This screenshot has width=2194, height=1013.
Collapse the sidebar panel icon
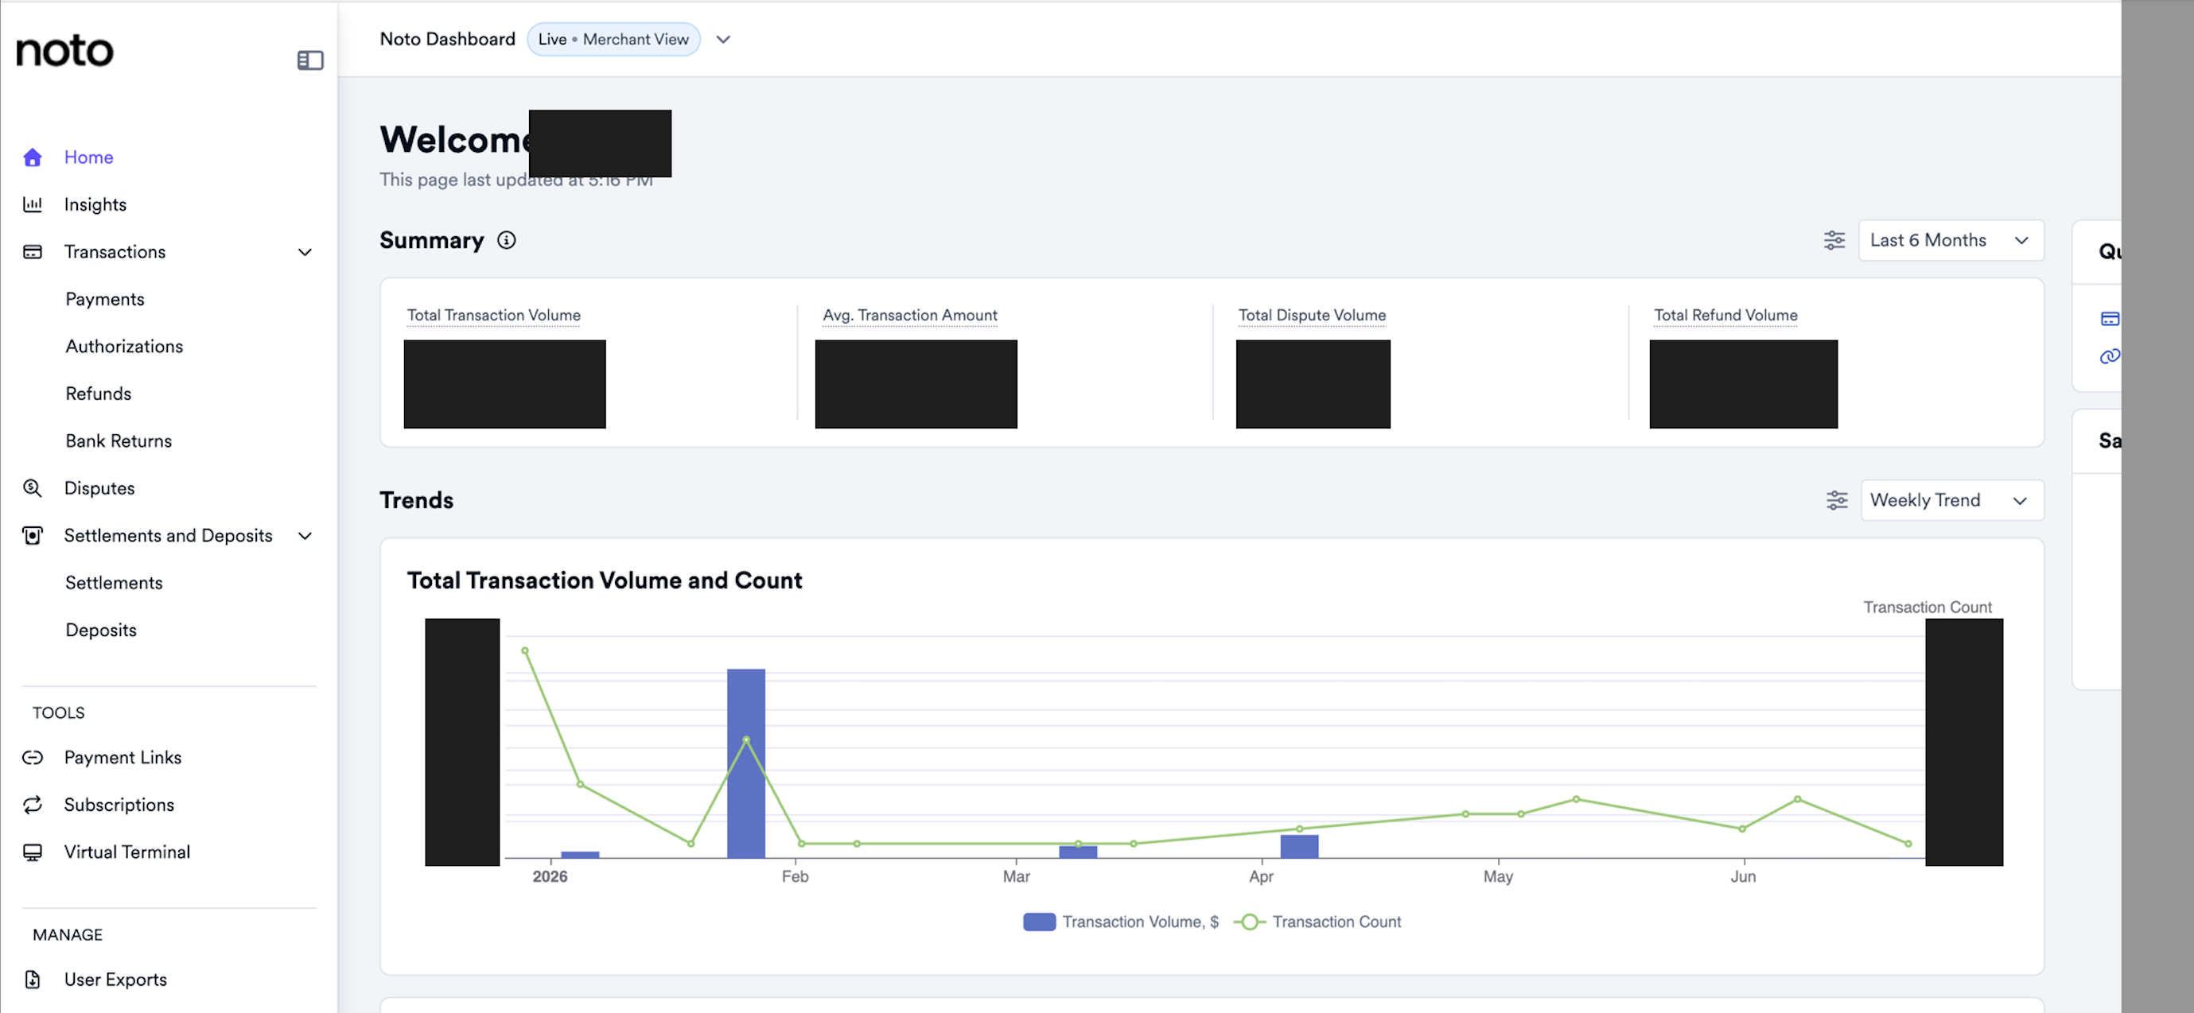click(x=310, y=60)
